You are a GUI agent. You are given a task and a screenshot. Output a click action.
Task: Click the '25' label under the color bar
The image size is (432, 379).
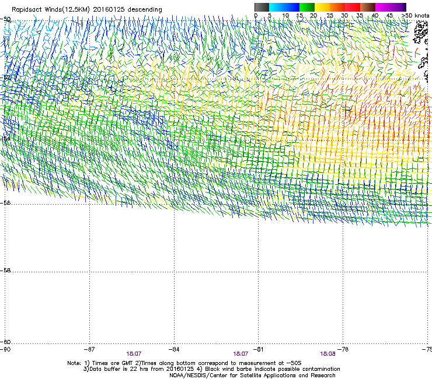(330, 16)
